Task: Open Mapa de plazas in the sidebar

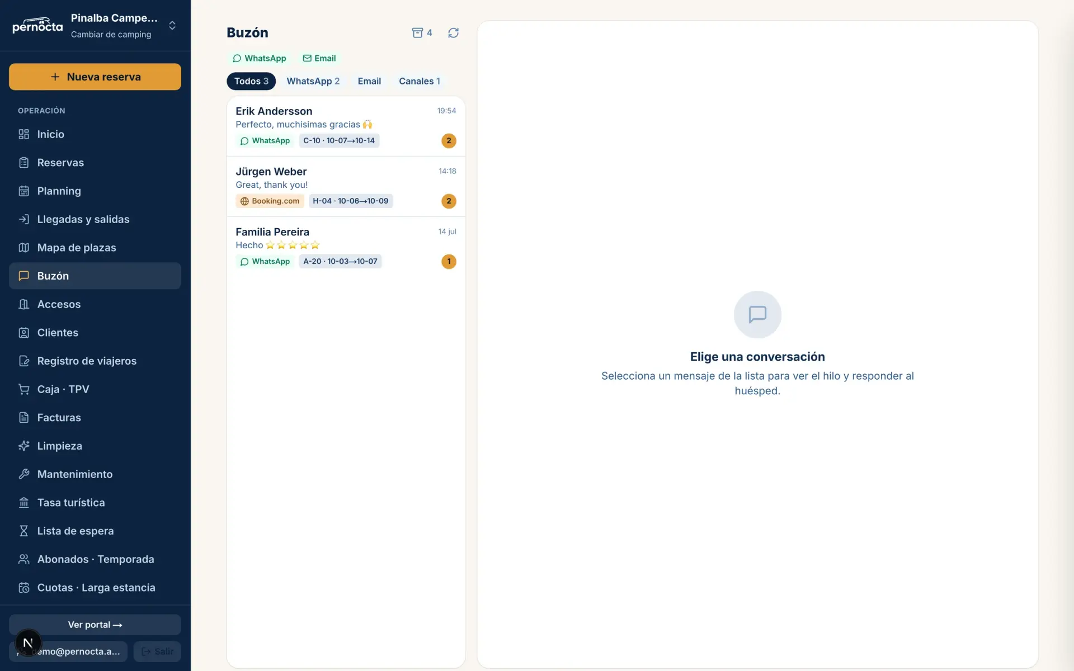Action: coord(95,248)
